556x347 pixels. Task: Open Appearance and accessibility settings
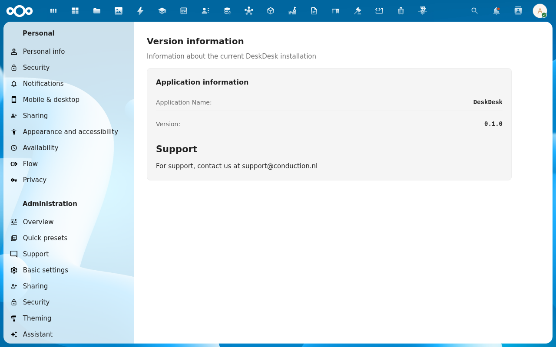click(x=69, y=132)
